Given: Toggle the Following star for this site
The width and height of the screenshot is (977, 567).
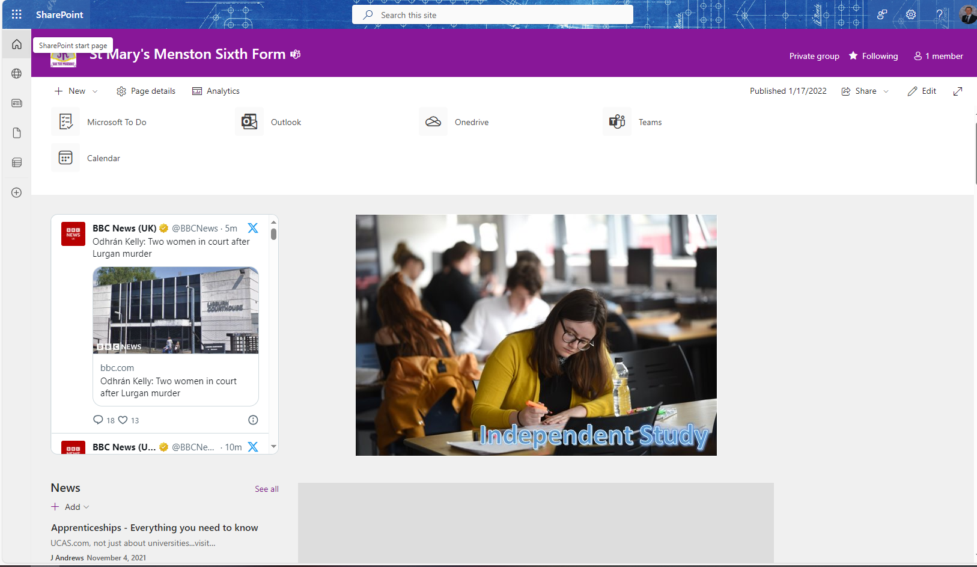Looking at the screenshot, I should coord(873,56).
